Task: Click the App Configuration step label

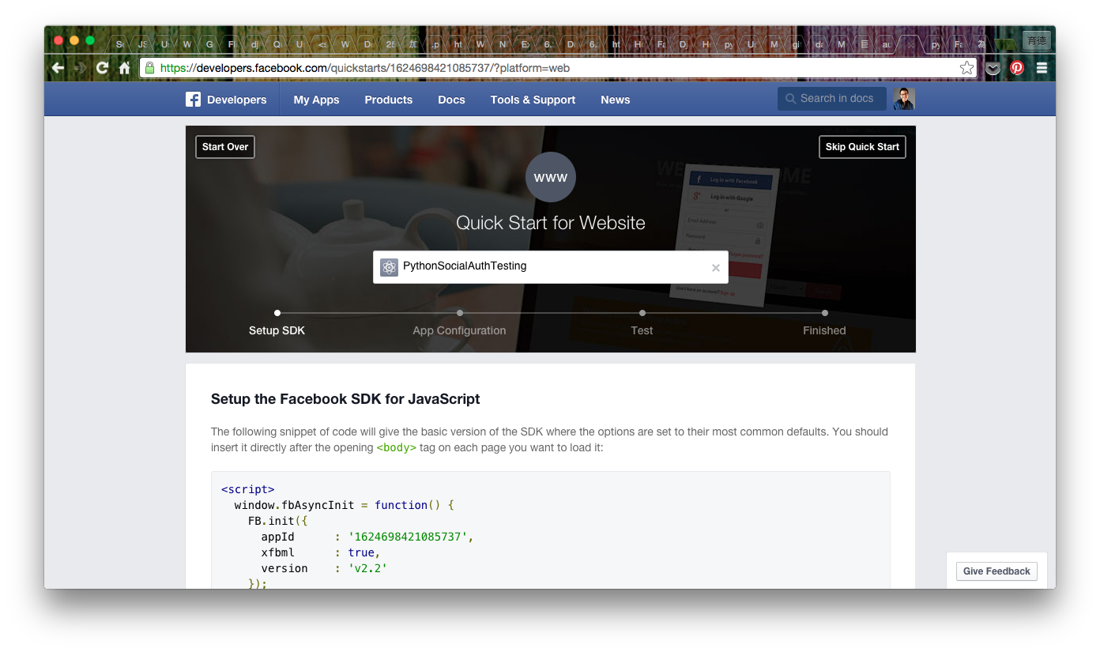Action: coord(459,330)
